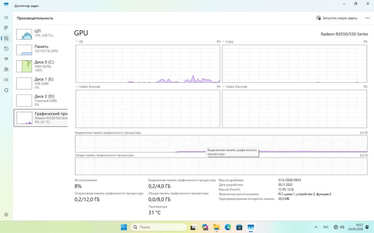Select Диск 0 (C:) performance item
Screen dimensions: 374x233
pos(41,66)
